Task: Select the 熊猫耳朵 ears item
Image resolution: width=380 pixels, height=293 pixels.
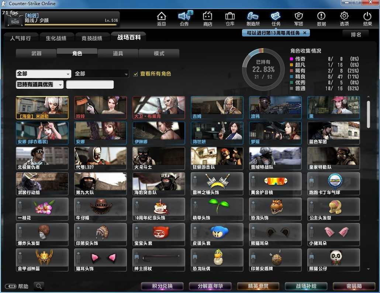Action: 275,234
